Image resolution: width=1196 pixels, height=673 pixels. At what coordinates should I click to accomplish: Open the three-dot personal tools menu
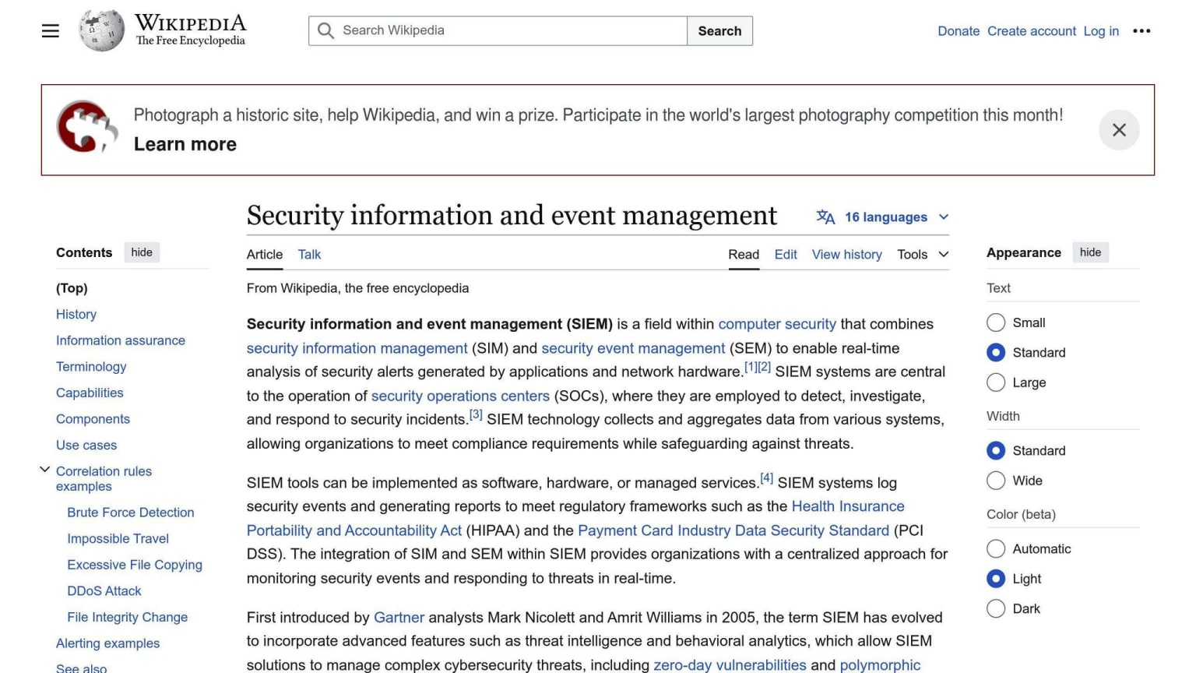(1141, 31)
